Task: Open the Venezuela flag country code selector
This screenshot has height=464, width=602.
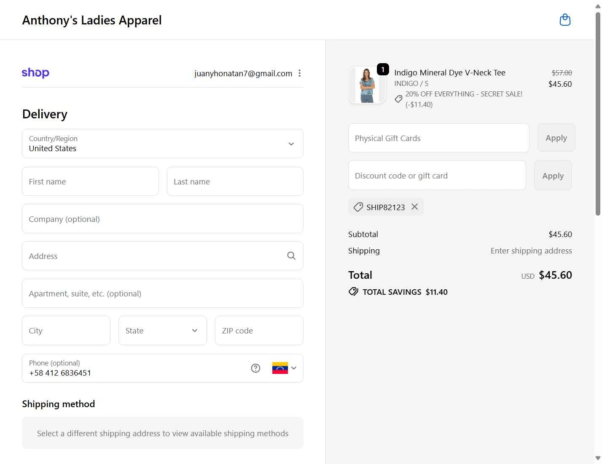Action: tap(285, 368)
